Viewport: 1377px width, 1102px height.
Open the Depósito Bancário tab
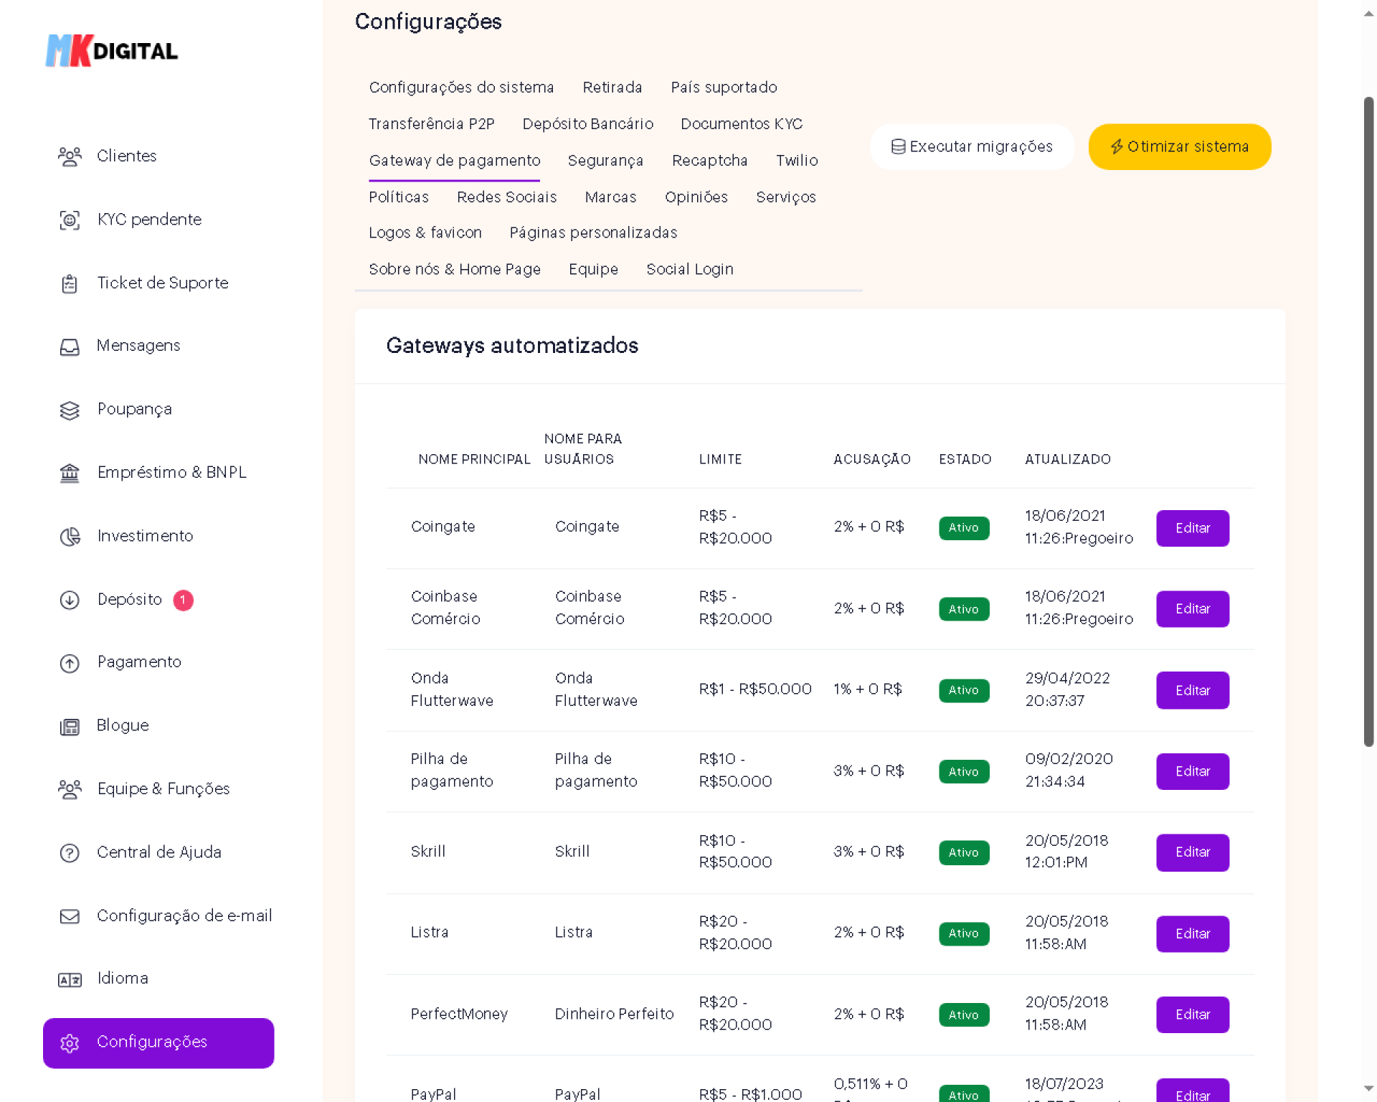tap(587, 124)
